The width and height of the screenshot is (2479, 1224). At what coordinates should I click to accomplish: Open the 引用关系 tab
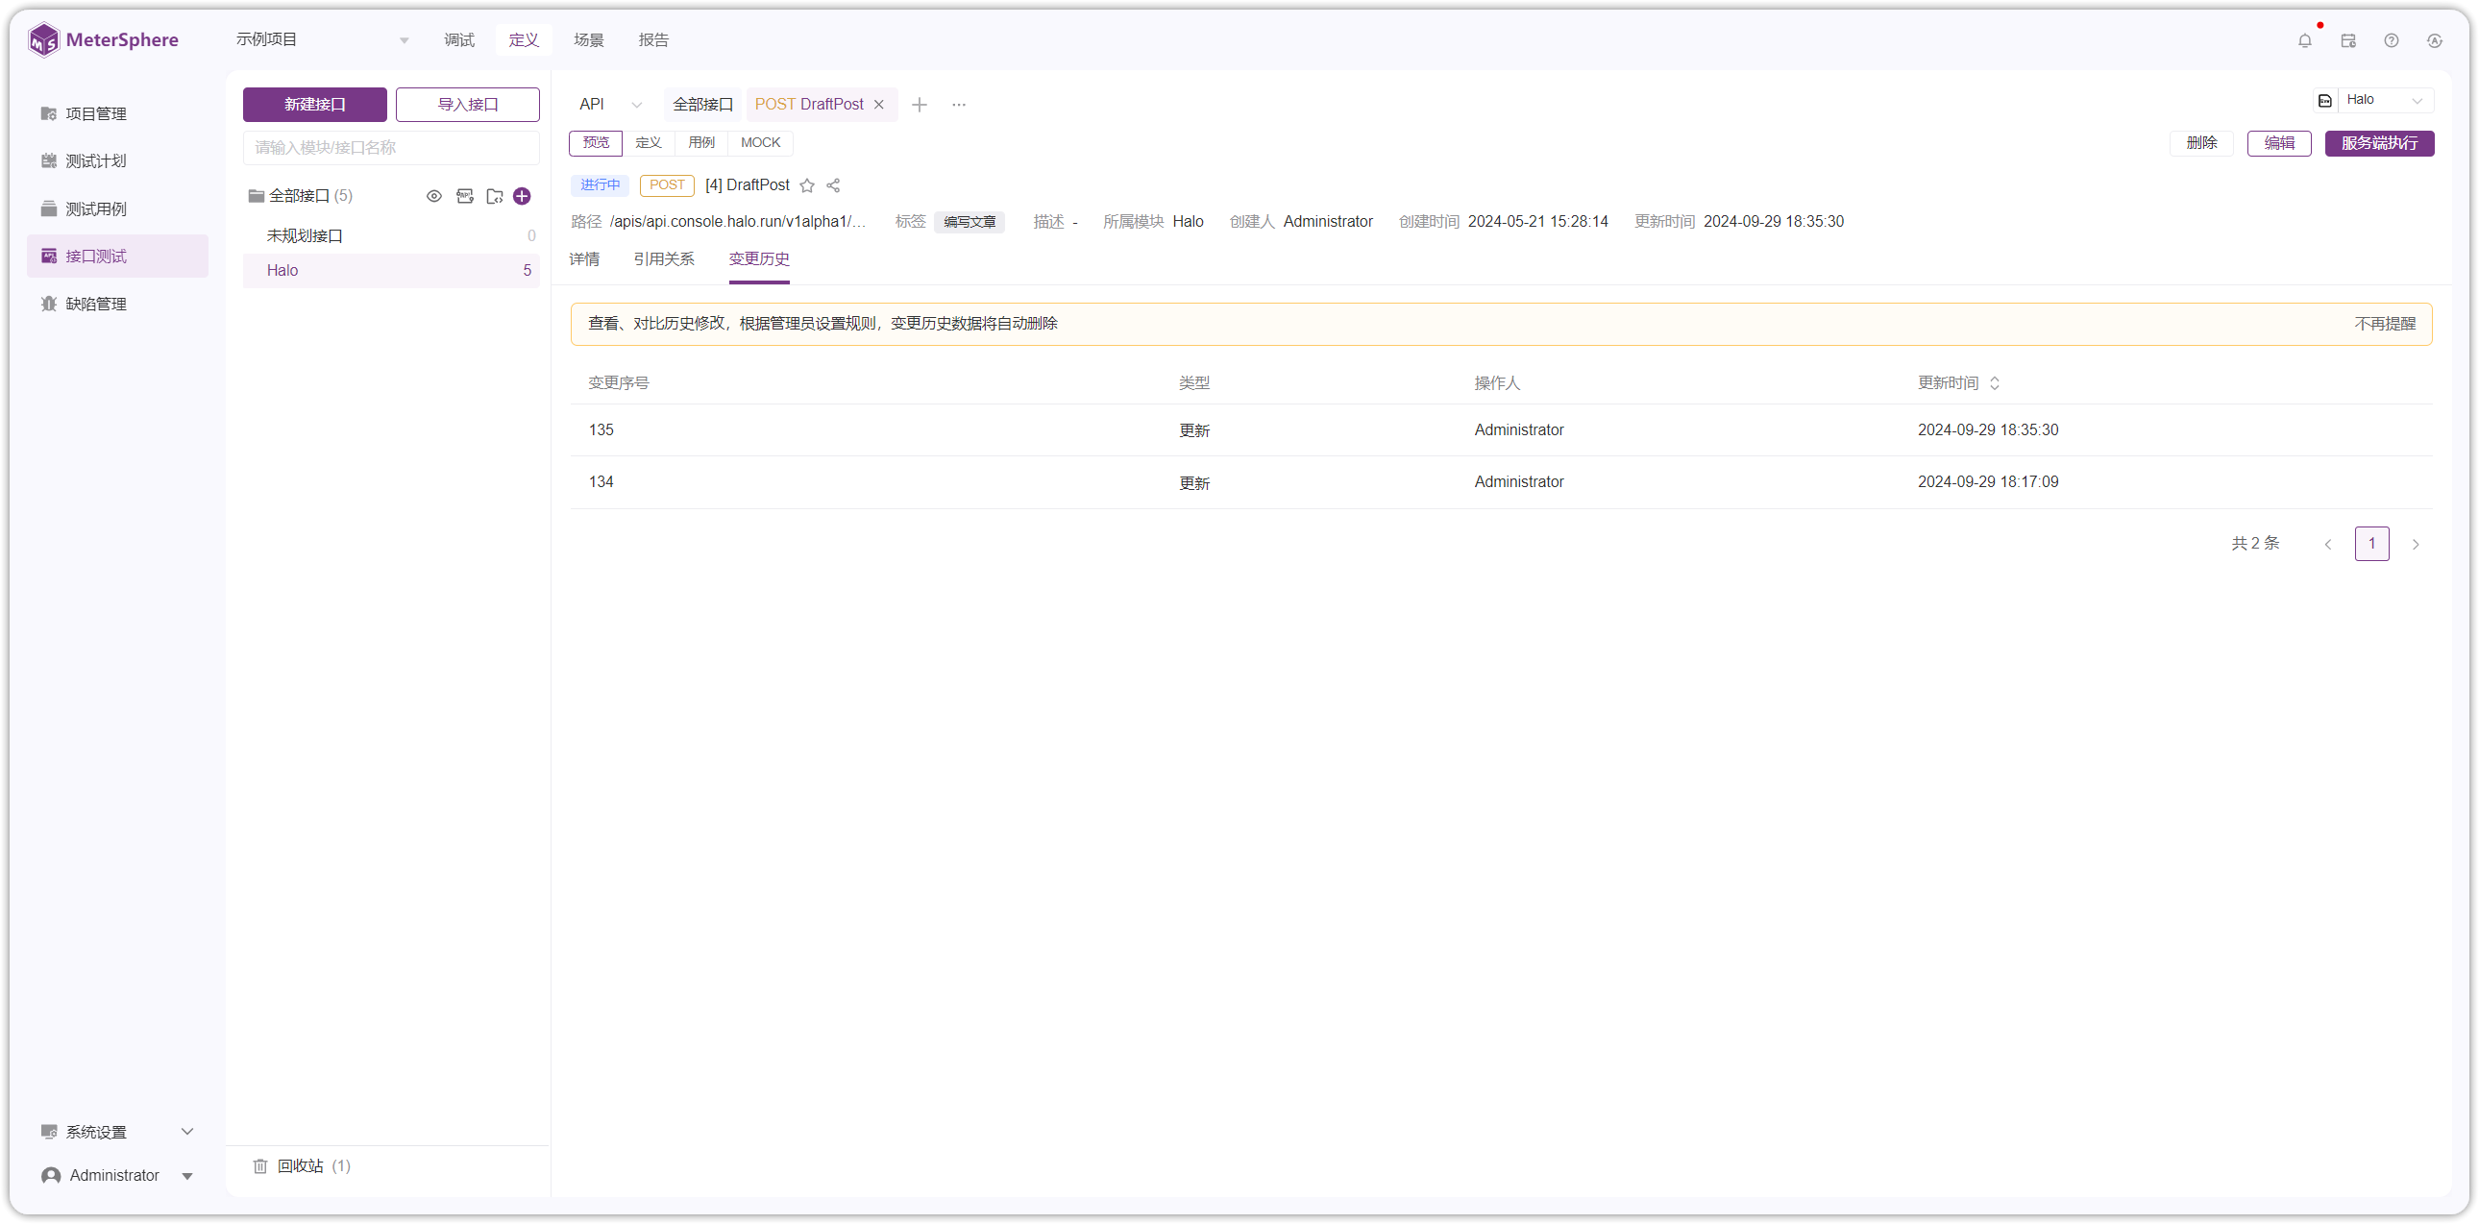click(664, 258)
